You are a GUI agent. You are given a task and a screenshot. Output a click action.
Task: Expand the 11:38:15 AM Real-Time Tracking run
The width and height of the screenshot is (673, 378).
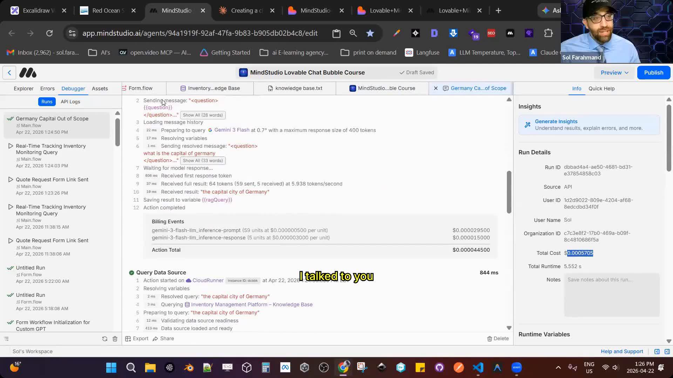click(11, 207)
